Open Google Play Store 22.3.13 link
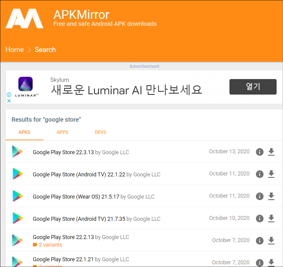The image size is (283, 267). [x=63, y=152]
